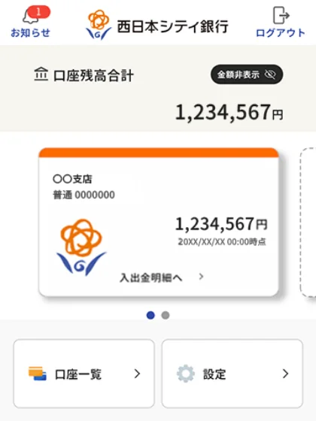
Task: Open the 口座一覧 account list
Action: click(x=84, y=374)
